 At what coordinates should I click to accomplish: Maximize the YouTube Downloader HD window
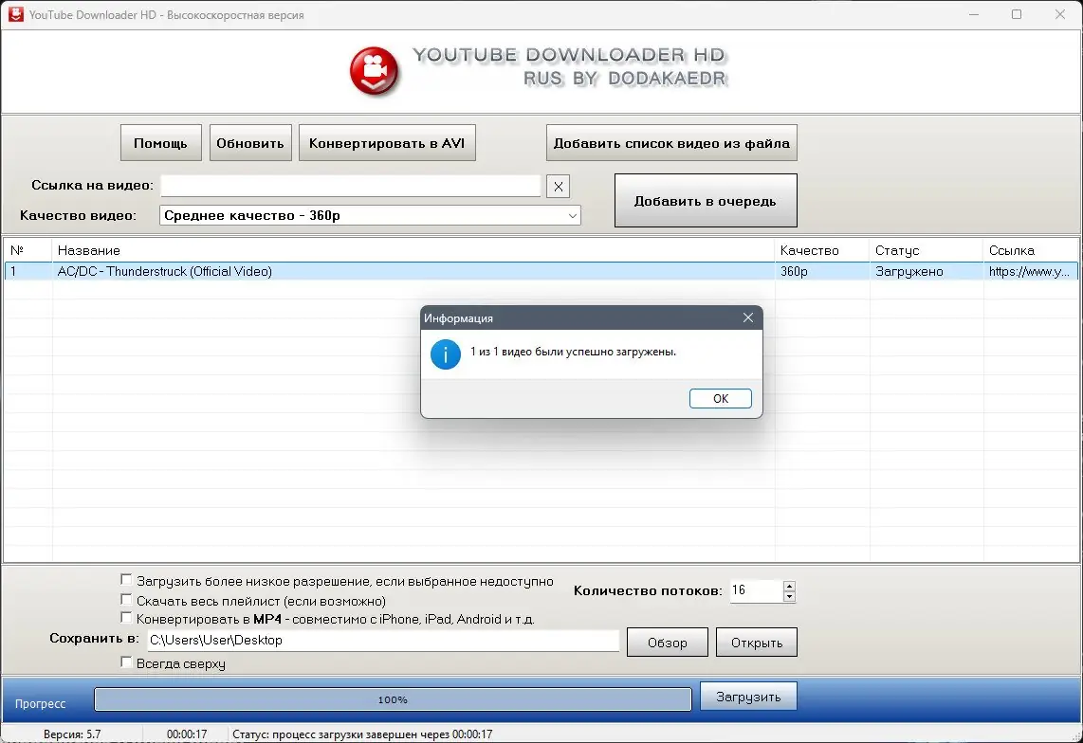pyautogui.click(x=1017, y=14)
